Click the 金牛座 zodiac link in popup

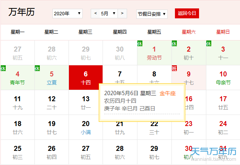click(168, 93)
